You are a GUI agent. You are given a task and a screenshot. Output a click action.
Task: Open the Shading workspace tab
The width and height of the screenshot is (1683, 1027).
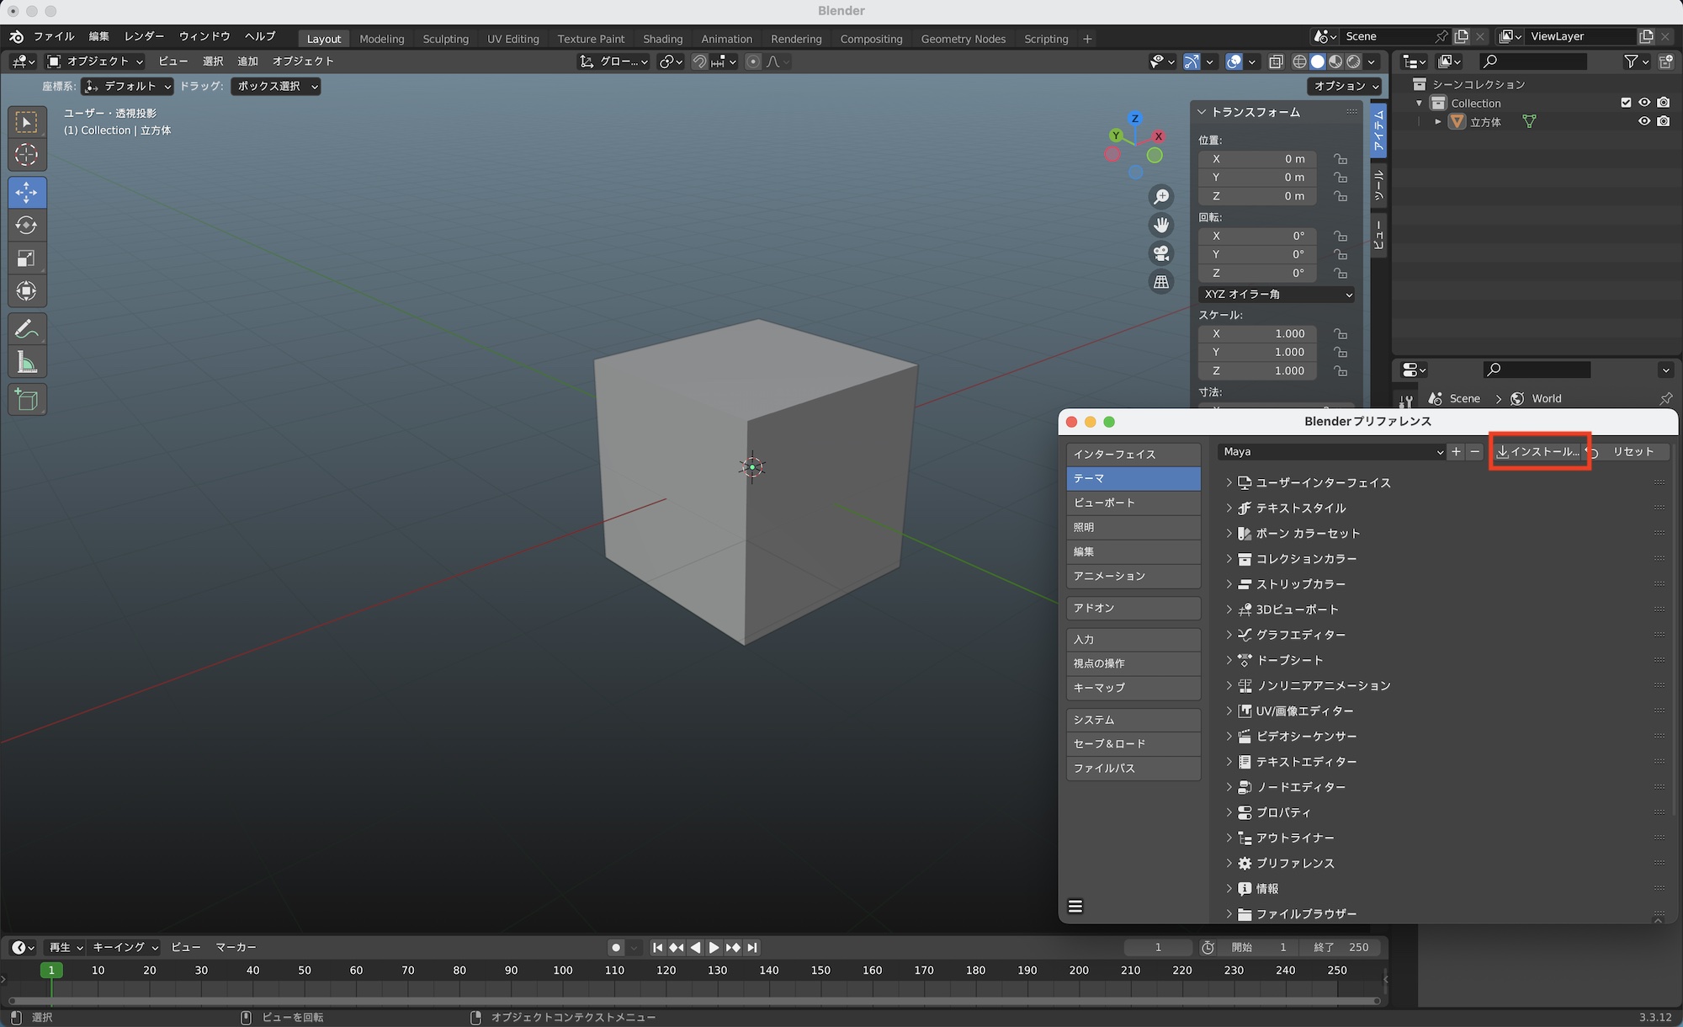pyautogui.click(x=662, y=39)
